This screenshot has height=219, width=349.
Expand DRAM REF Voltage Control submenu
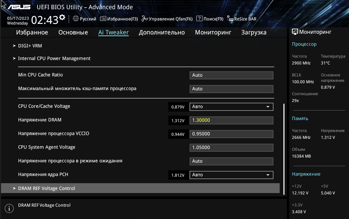[140, 188]
